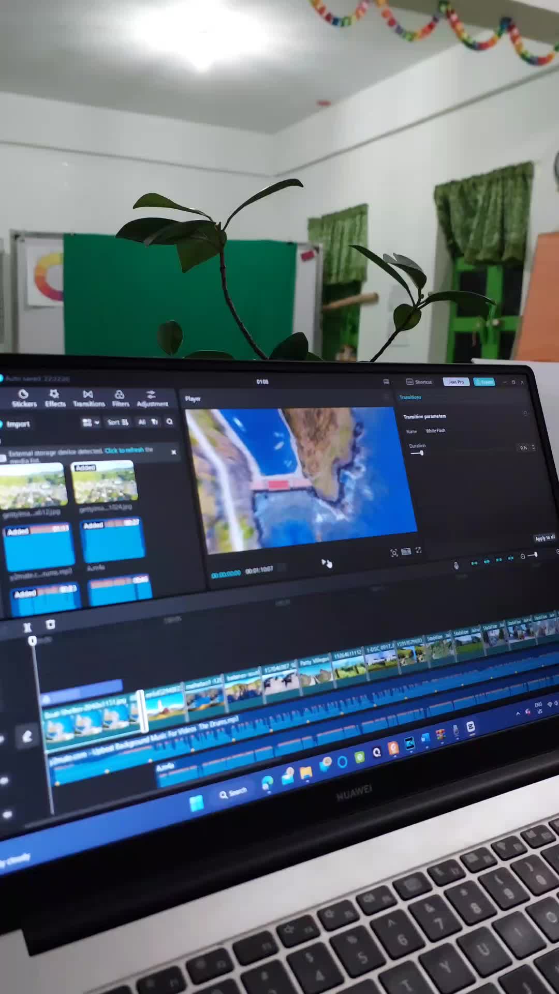559x994 pixels.
Task: Click the Join Pro button
Action: [456, 382]
